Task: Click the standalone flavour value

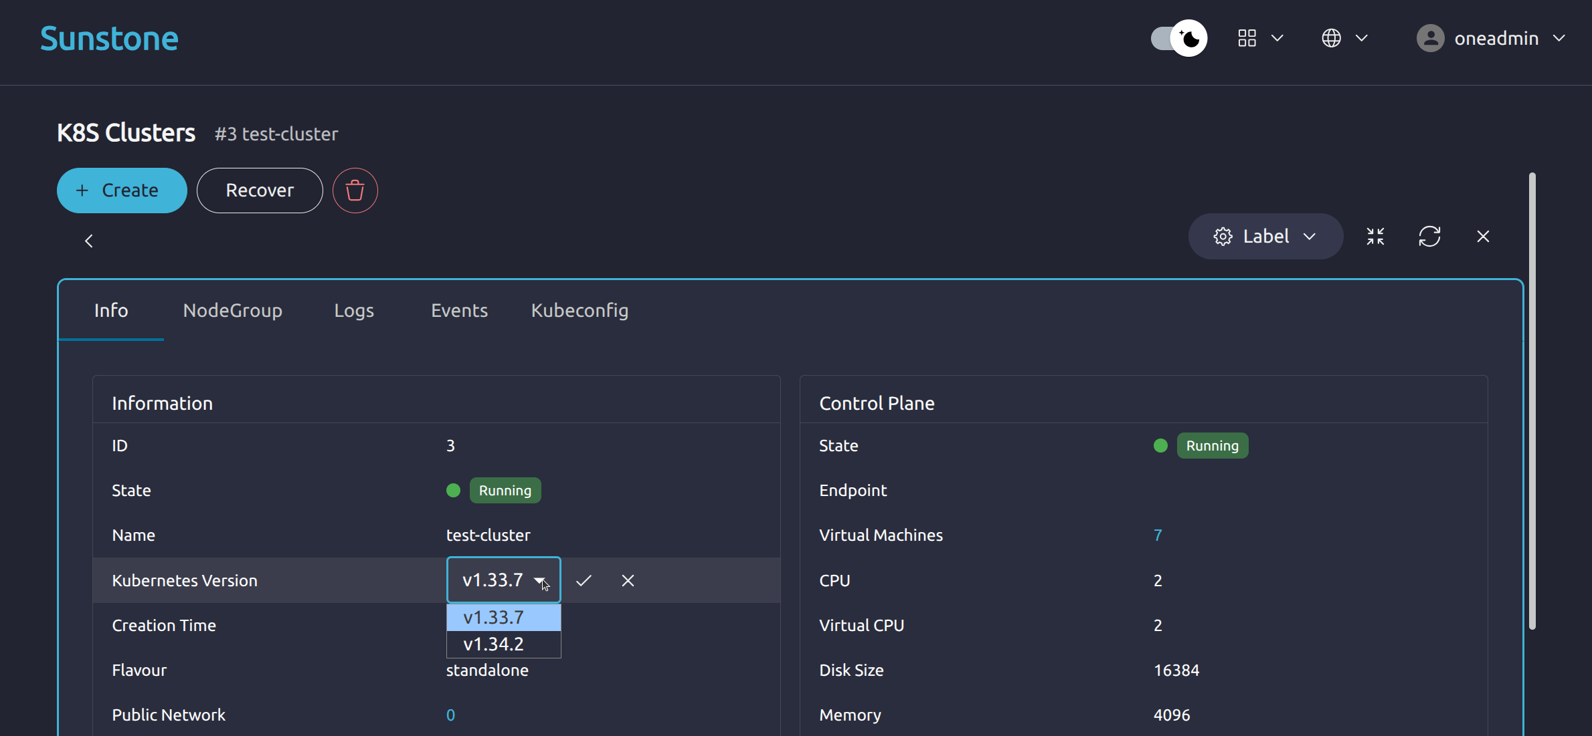Action: pyautogui.click(x=487, y=670)
